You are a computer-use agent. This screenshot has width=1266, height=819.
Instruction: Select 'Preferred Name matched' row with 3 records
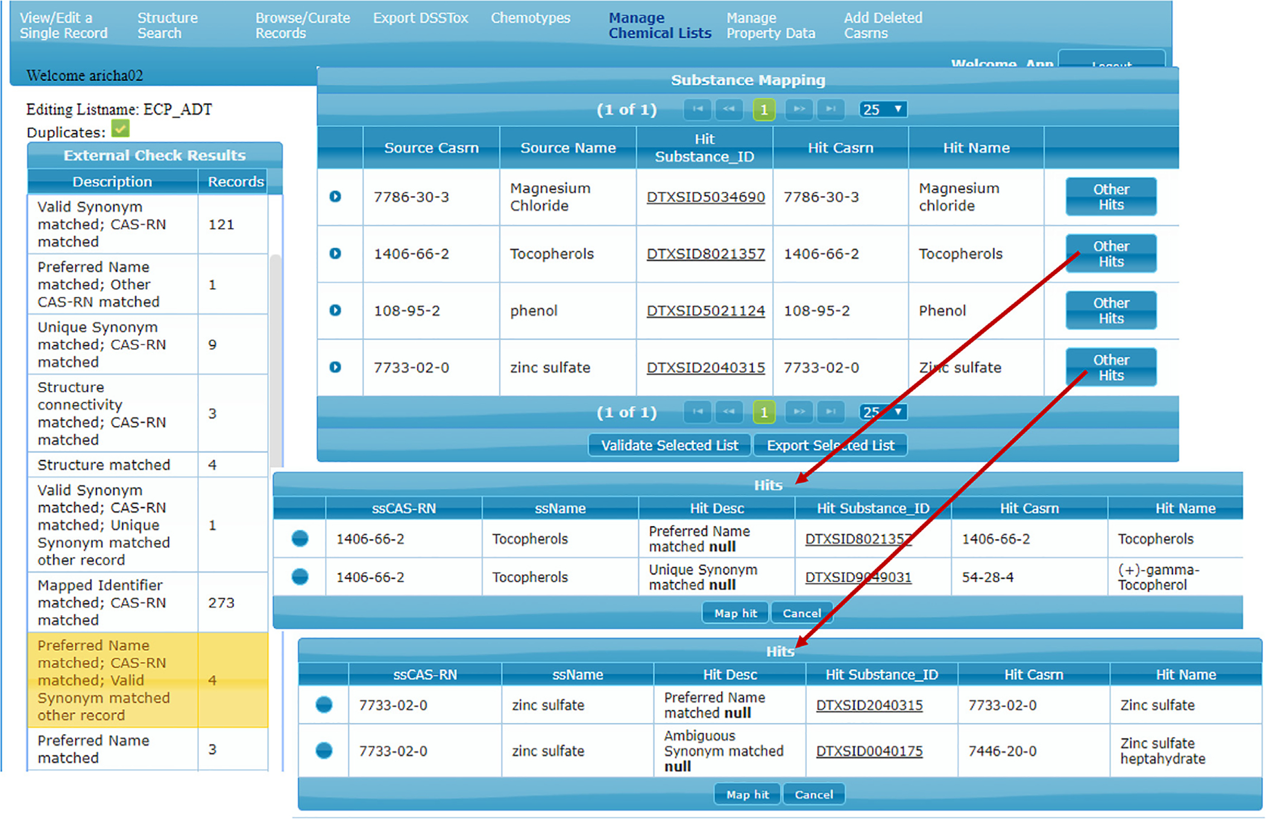click(x=148, y=749)
